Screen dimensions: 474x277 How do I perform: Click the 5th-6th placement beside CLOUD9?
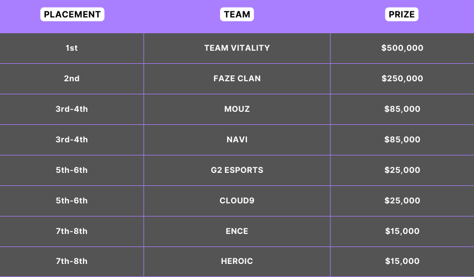[72, 201]
